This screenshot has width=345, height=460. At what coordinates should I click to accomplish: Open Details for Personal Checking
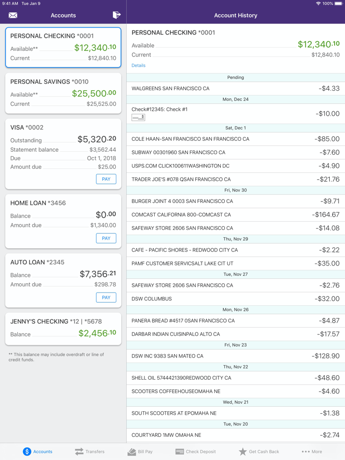[x=138, y=65]
